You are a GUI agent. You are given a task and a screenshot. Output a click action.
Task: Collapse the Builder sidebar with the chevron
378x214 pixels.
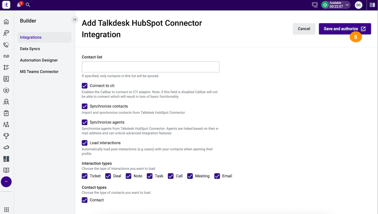coord(75,19)
